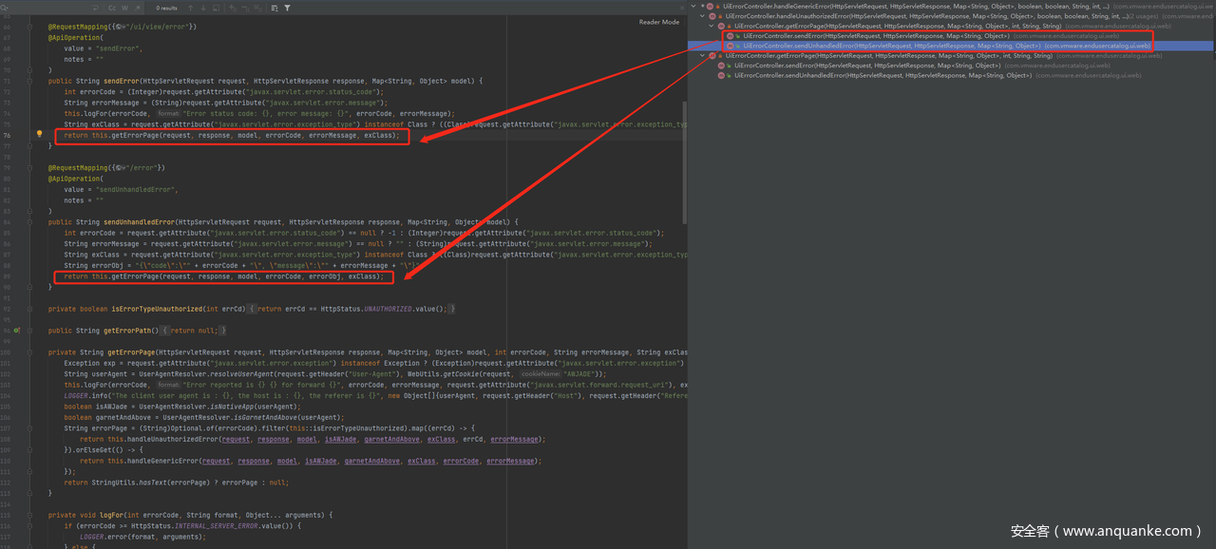Collapse the handleUnauthorizedError hierarchy node
The image size is (1216, 549).
702,16
